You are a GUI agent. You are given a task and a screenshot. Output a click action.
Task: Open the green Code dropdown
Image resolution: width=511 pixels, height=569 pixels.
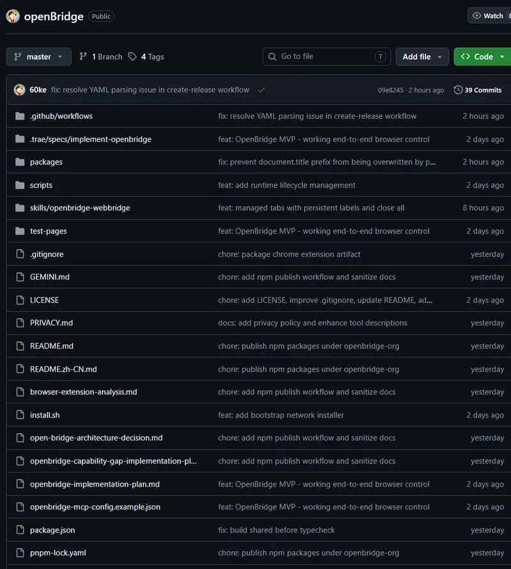[482, 57]
